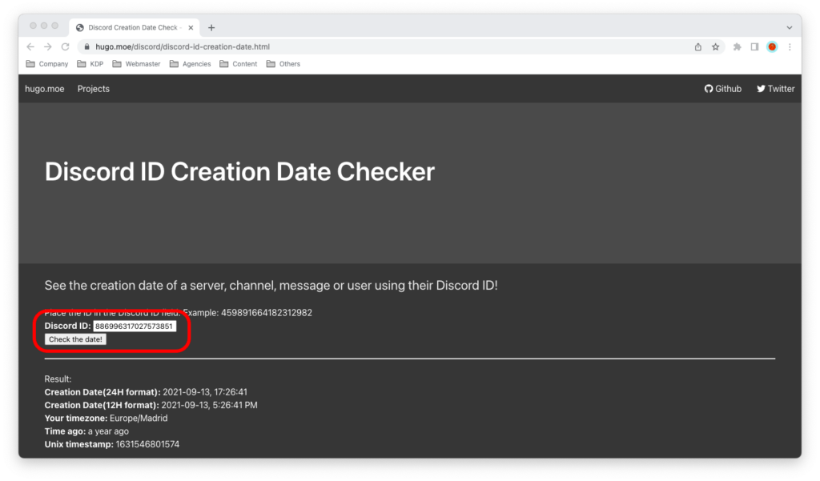
Task: Open the Chrome three-dot menu
Action: 790,47
